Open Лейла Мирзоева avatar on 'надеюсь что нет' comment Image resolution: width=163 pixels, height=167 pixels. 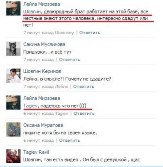13,102
